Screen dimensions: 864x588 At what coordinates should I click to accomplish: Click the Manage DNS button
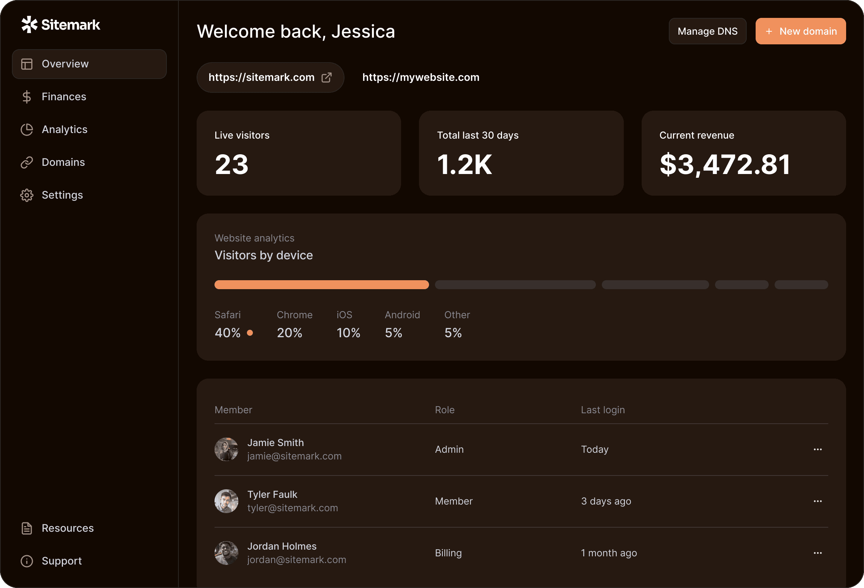(708, 31)
